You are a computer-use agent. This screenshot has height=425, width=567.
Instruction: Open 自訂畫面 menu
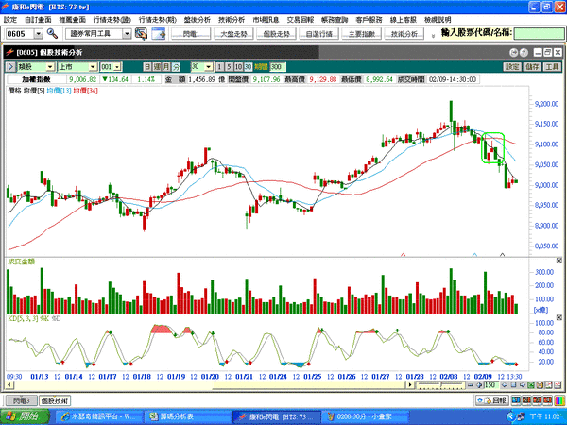[x=38, y=20]
